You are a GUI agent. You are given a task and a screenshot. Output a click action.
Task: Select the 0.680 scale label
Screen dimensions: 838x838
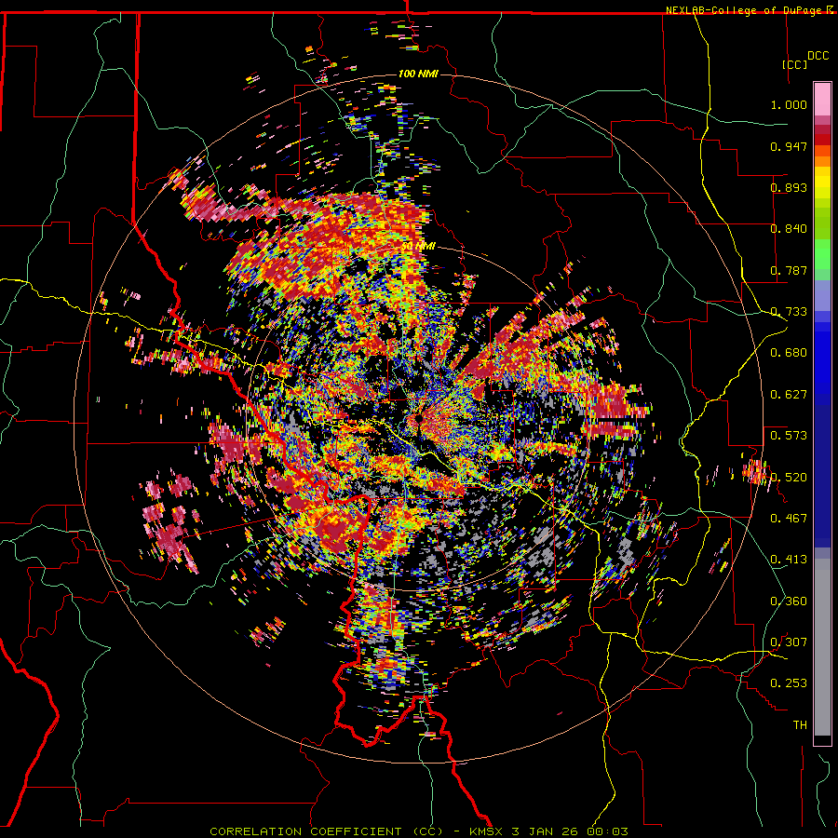[x=789, y=353]
